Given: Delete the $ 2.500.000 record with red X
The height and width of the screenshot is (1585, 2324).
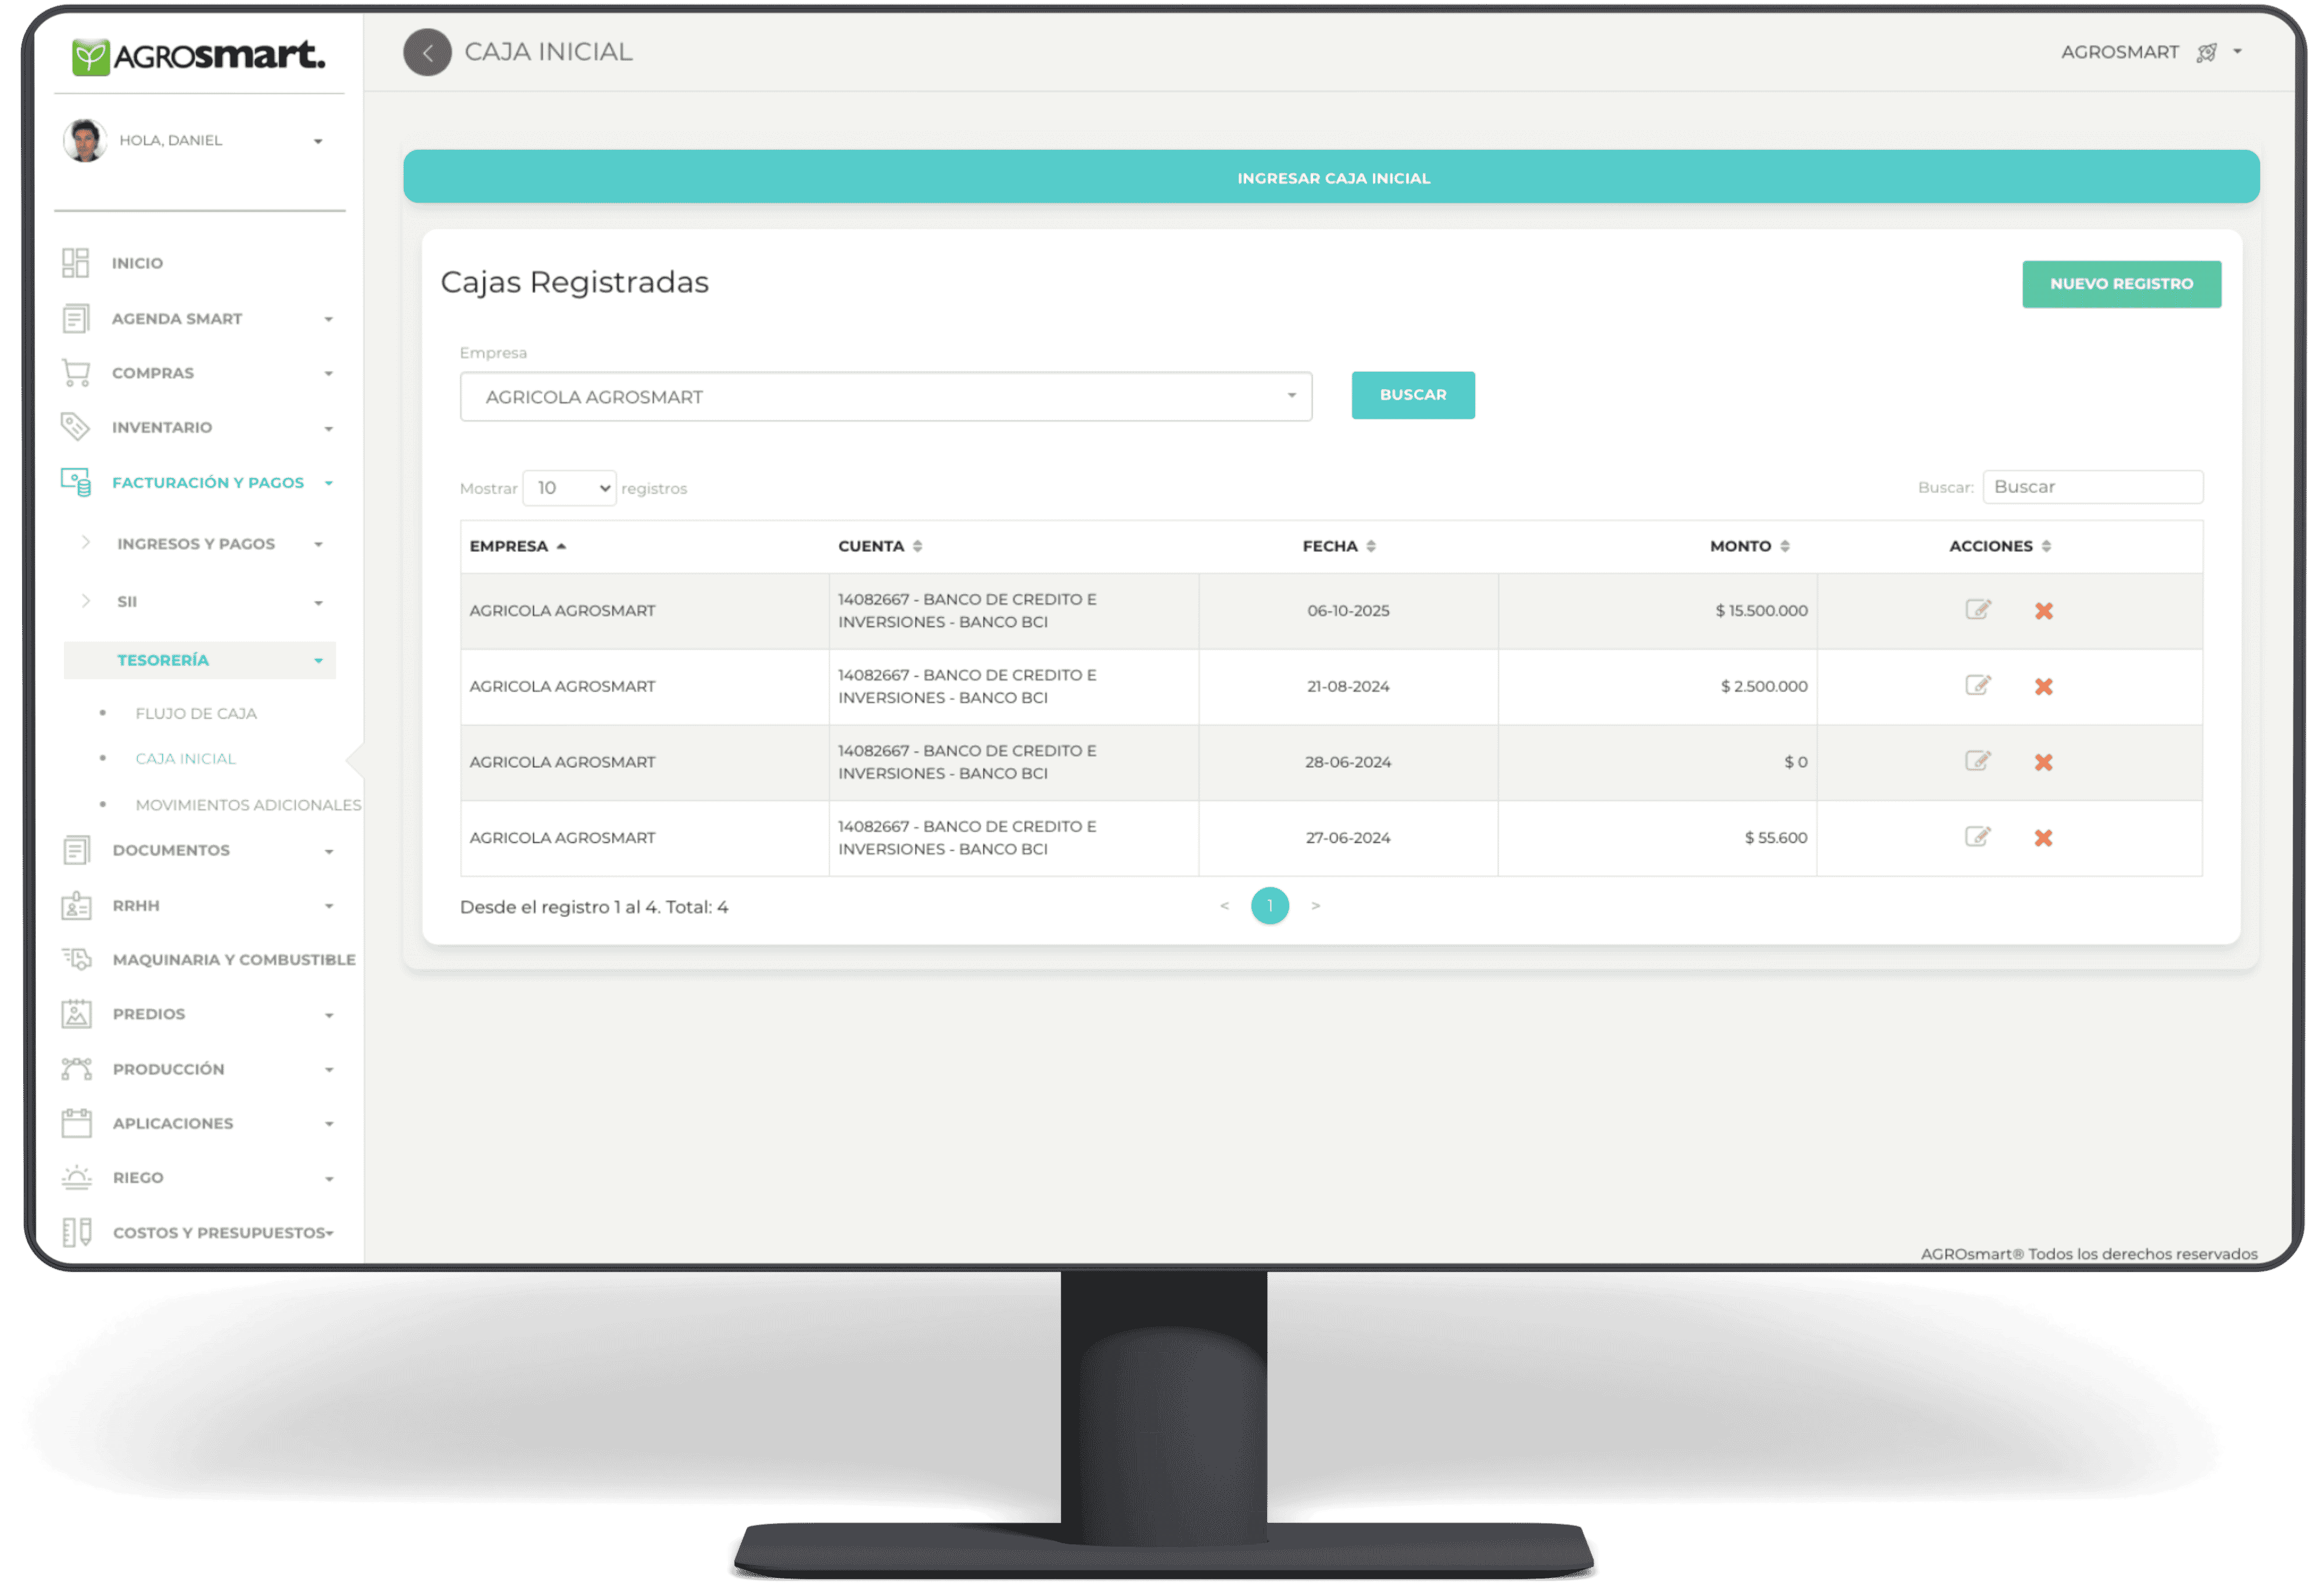Looking at the screenshot, I should coord(2043,687).
